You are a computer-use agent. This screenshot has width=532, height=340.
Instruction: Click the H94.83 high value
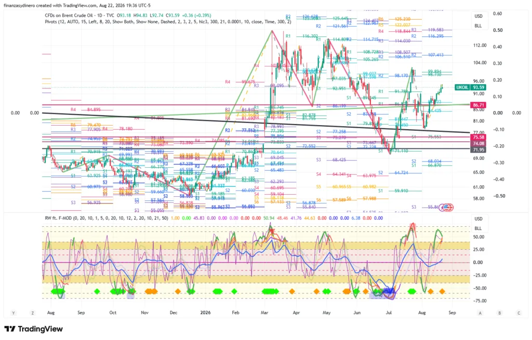(140, 16)
